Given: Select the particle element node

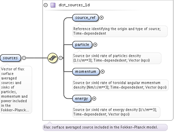Looking at the screenshot, I should click(82, 44).
